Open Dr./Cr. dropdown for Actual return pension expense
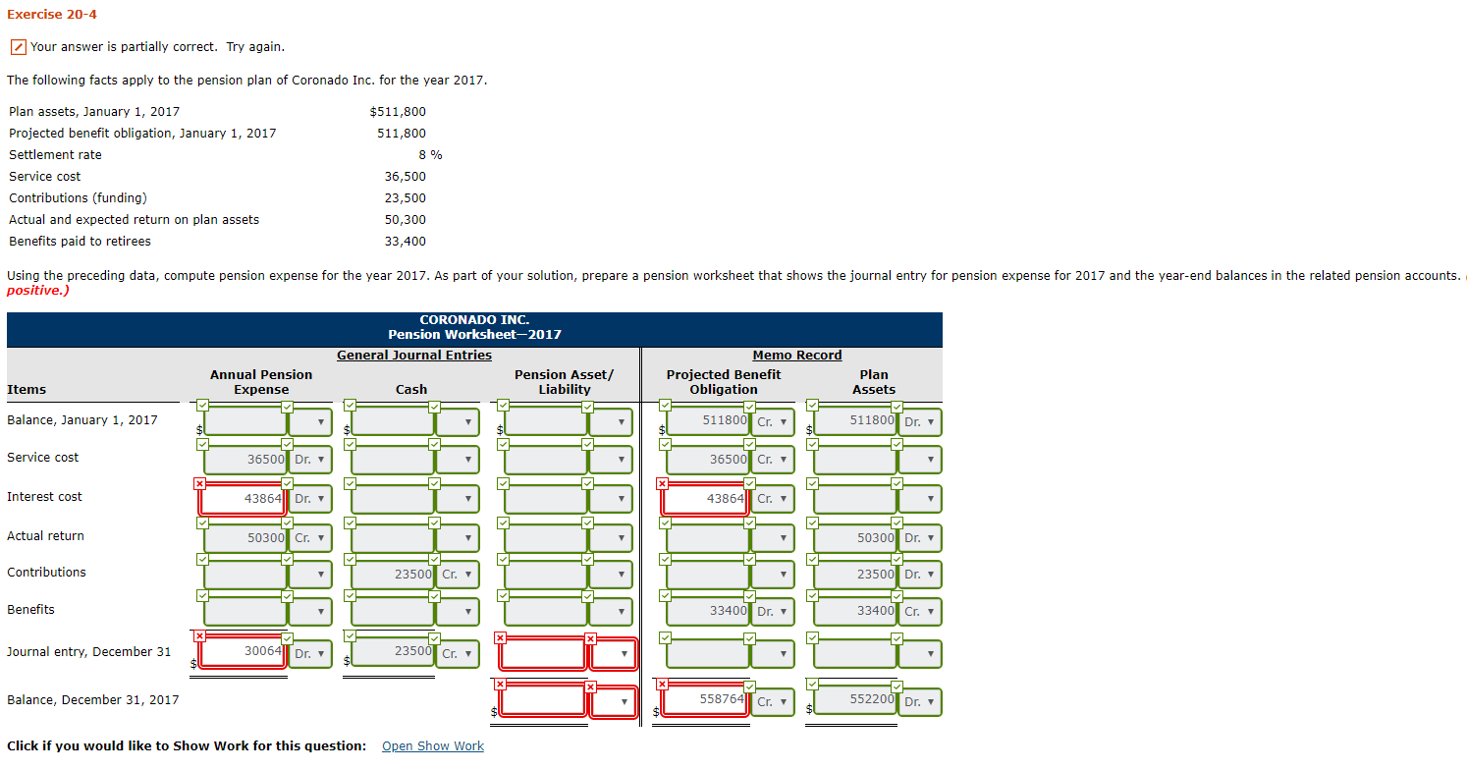The image size is (1467, 770). tap(310, 538)
